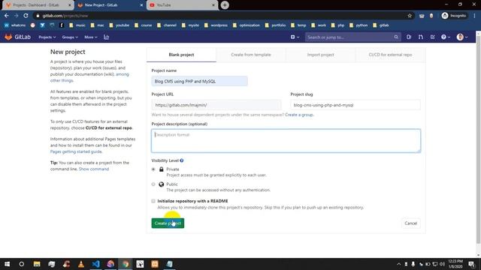Open the Help question mark dropdown
Viewport: 481px width, 270px height.
pos(446,37)
